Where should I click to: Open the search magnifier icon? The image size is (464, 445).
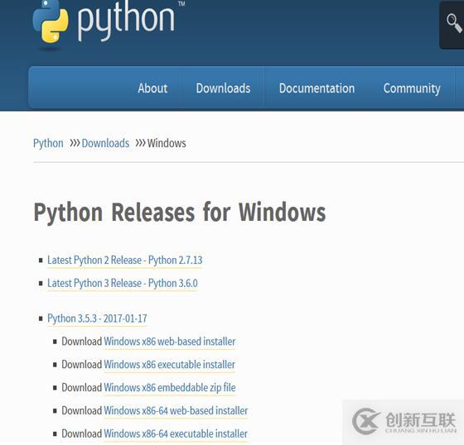click(x=454, y=23)
